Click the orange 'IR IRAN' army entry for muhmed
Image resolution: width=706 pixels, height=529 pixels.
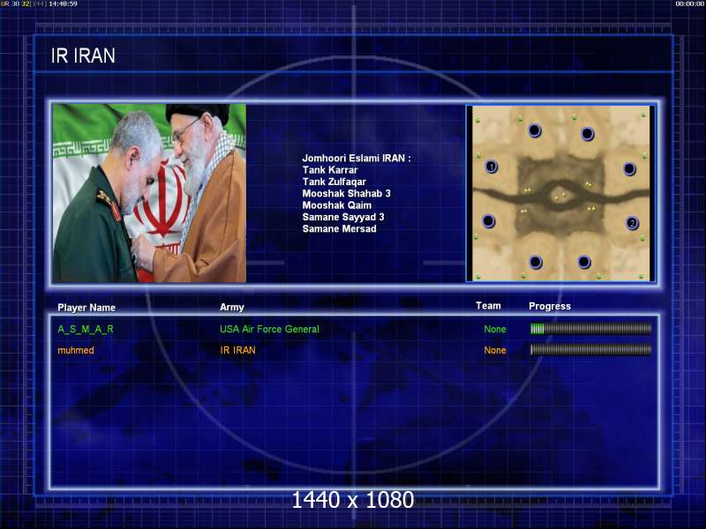237,350
